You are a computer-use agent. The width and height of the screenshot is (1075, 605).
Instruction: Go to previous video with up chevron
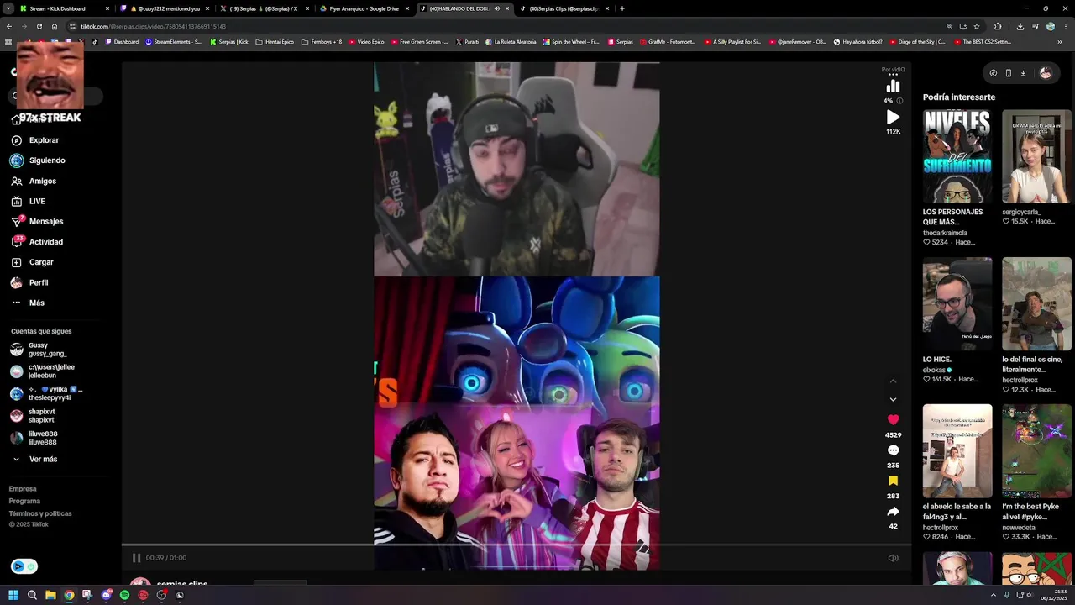click(893, 381)
